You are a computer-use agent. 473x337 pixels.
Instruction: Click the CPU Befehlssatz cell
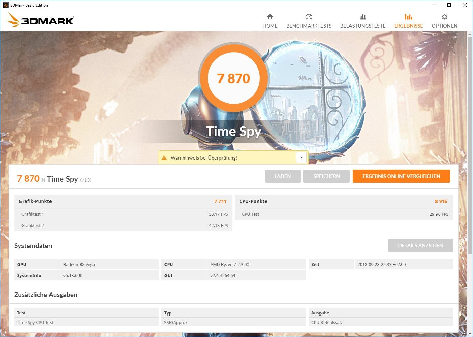click(327, 323)
